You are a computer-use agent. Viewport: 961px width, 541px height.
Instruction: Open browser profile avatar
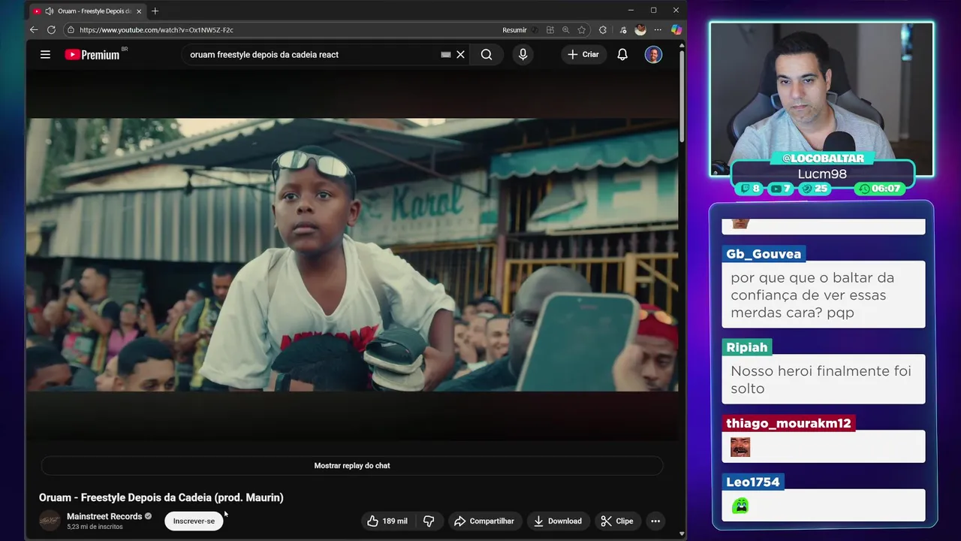[640, 30]
